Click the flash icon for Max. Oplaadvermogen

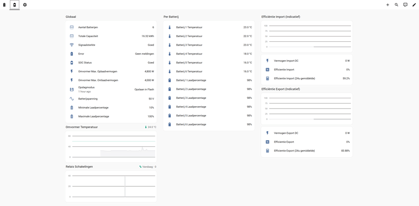72,72
